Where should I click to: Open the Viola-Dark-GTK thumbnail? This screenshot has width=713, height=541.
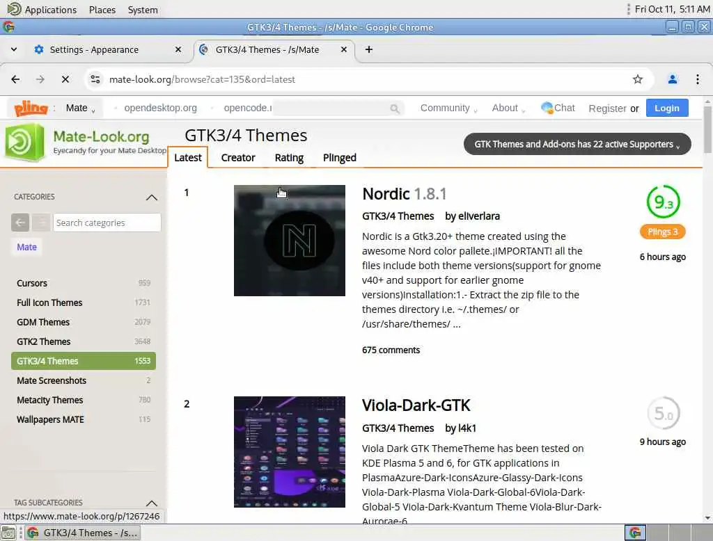pos(290,452)
